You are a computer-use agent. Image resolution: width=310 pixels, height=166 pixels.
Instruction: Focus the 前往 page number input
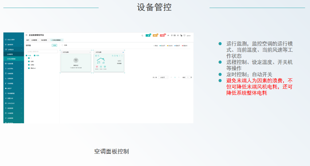[188, 77]
